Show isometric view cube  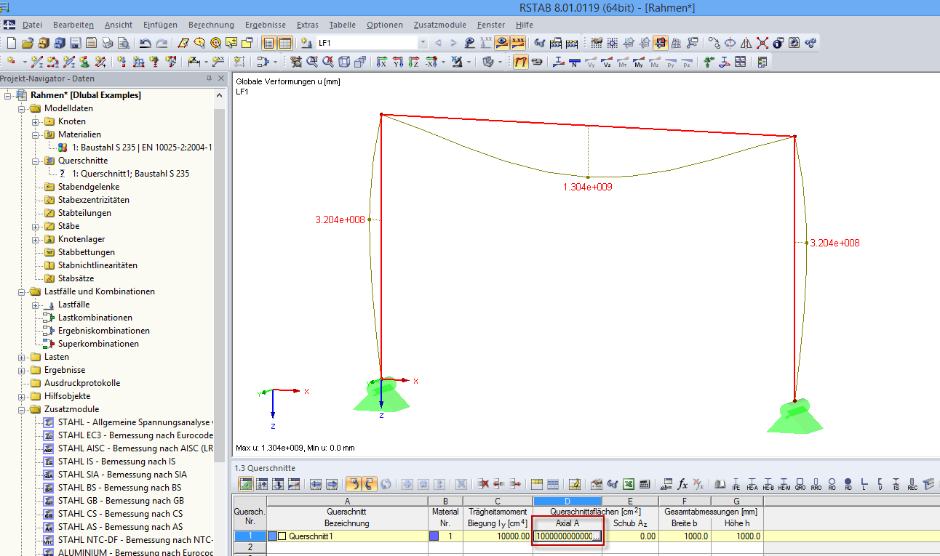(346, 63)
